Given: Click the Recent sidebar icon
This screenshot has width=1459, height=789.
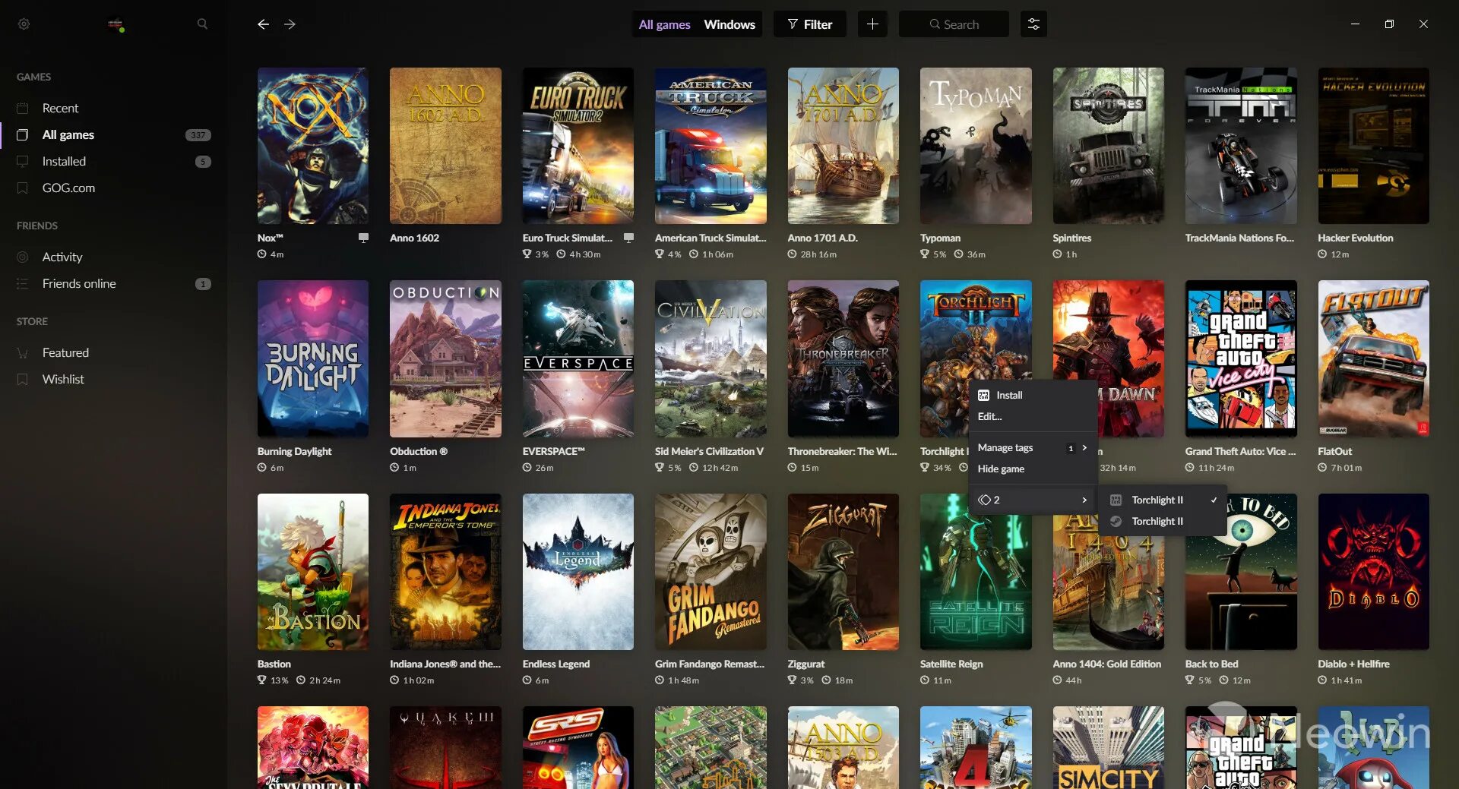Looking at the screenshot, I should [23, 108].
